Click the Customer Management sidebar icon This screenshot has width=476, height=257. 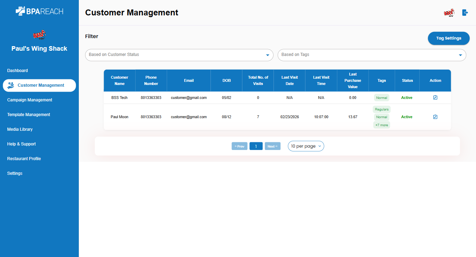[11, 85]
